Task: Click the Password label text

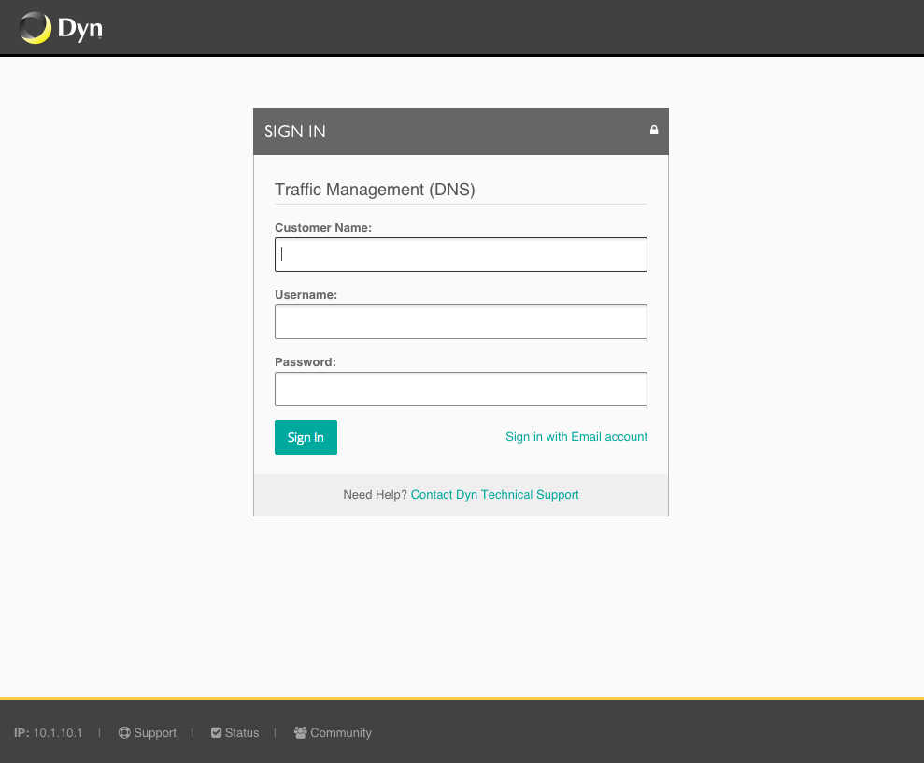Action: click(x=305, y=361)
